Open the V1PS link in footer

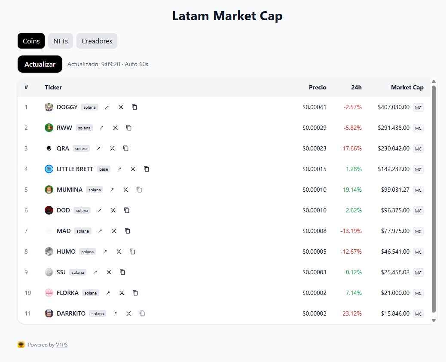(x=61, y=345)
